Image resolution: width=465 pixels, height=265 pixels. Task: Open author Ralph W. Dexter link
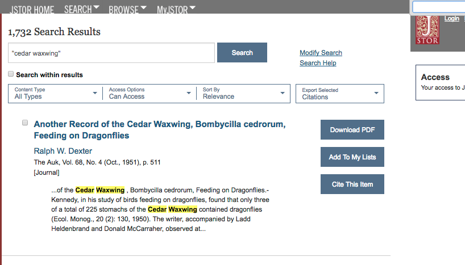click(63, 151)
